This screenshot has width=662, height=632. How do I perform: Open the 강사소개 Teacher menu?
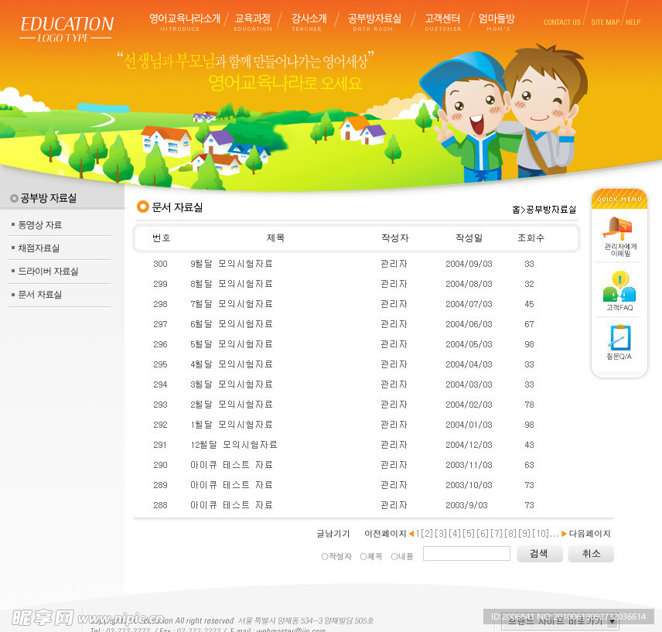[x=309, y=22]
